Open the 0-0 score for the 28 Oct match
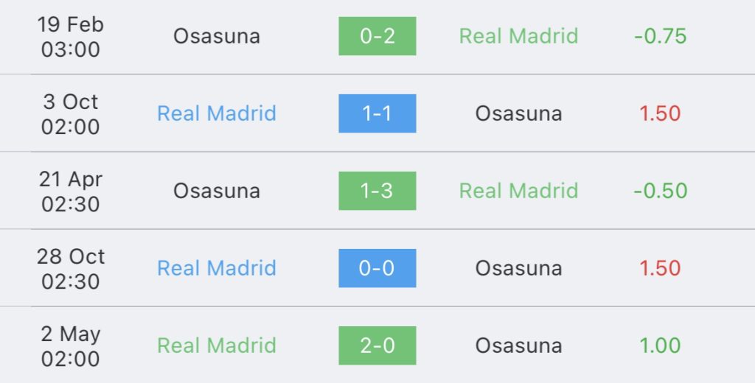755x383 pixels. click(377, 268)
